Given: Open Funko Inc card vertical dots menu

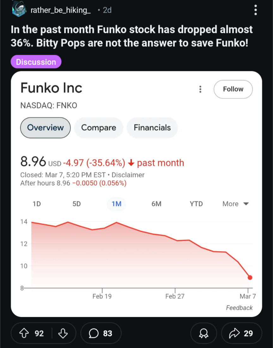Looking at the screenshot, I should [x=200, y=89].
